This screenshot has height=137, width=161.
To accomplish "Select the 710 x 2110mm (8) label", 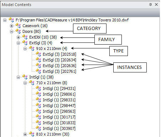I will click(52, 83).
